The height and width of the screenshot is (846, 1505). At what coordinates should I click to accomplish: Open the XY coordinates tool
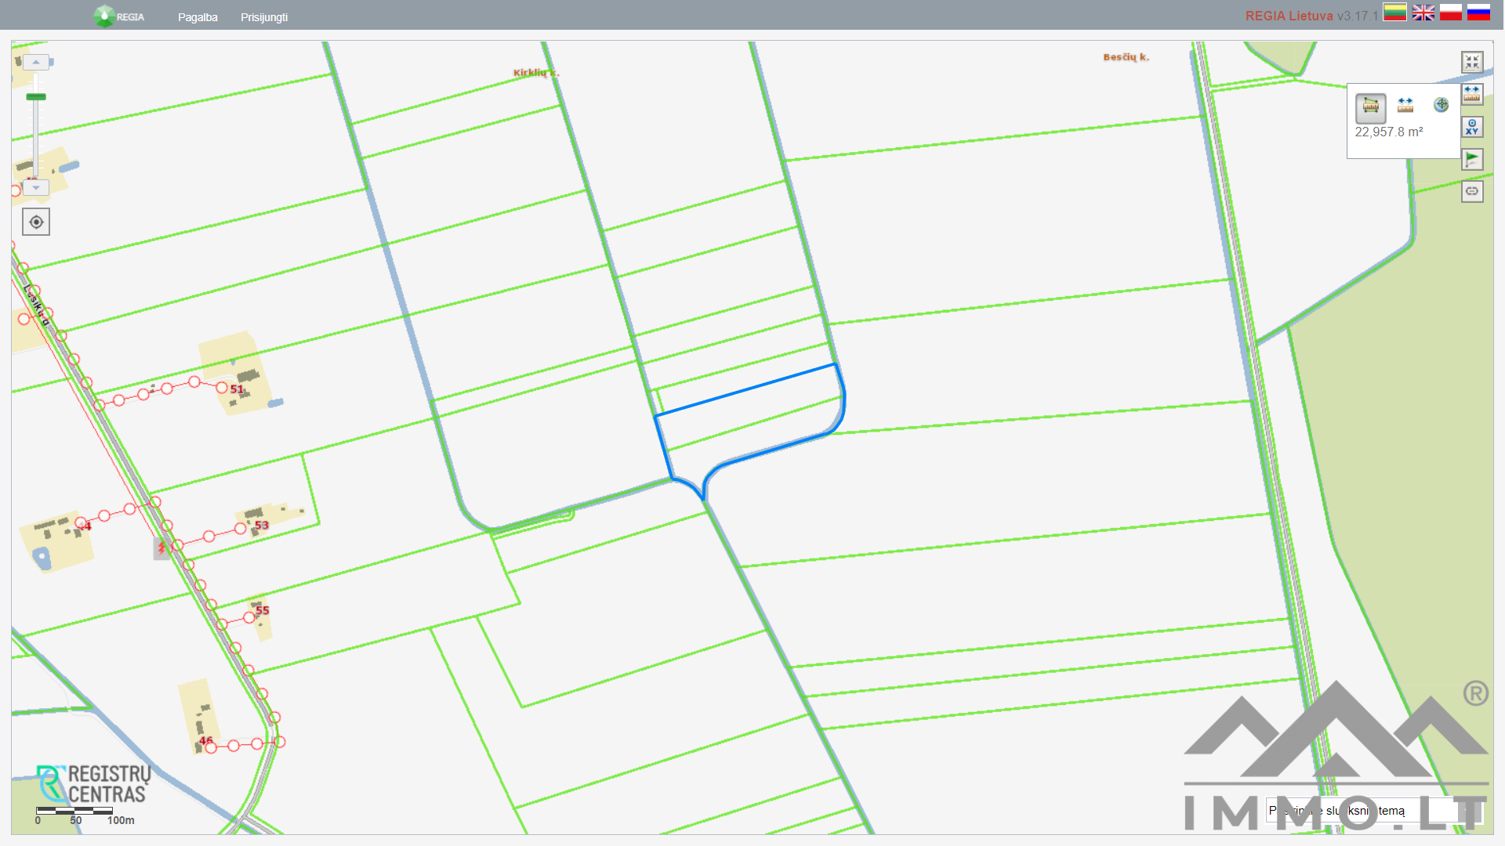pos(1471,127)
